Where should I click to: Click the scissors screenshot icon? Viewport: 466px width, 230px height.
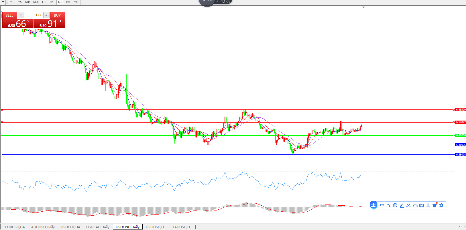[x=408, y=205]
